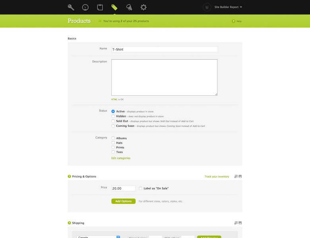Viewport: 310px width, 238px height.
Task: Choose the Sold Out status option
Action: pos(113,121)
